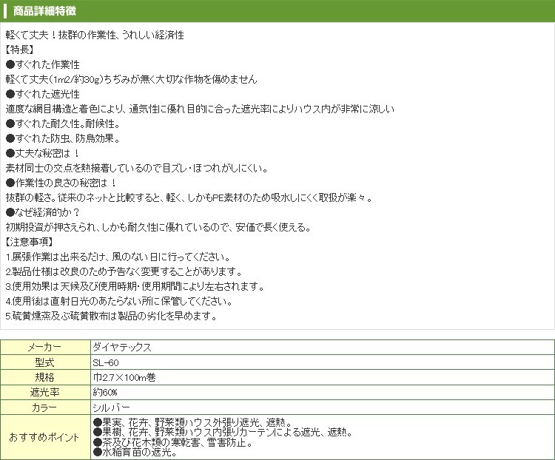
Task: Click the bullet ●すぐれた耐久性。耐候性。
Action: coord(64,124)
